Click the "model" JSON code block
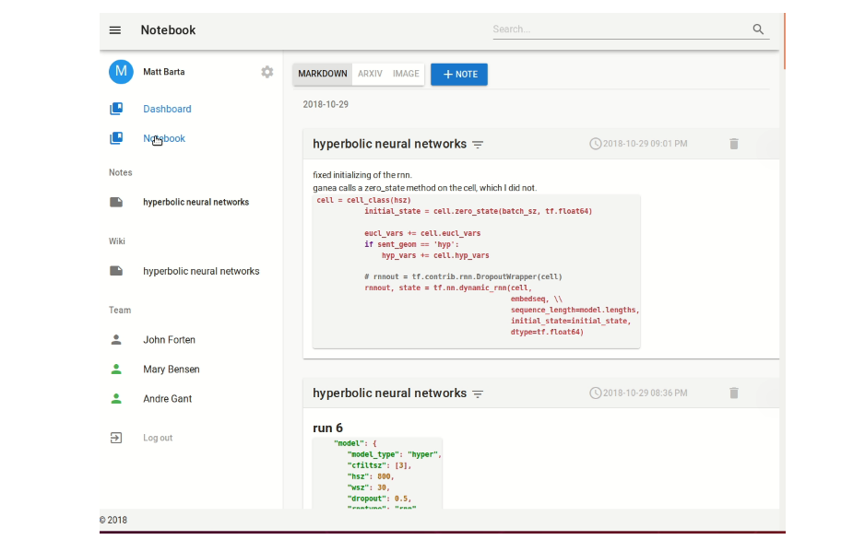 377,473
